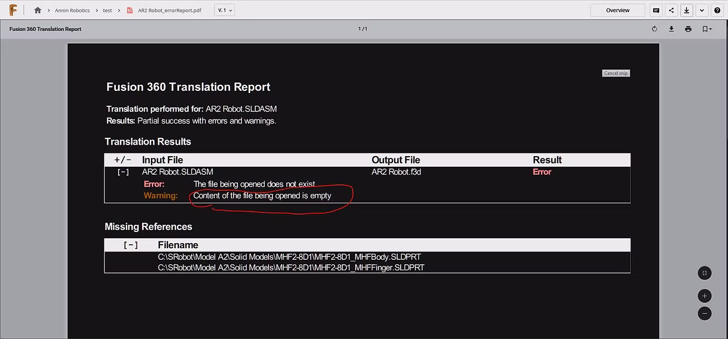Image resolution: width=728 pixels, height=339 pixels.
Task: Collapse the AR2 Robot.SLDASM result row
Action: tap(123, 172)
